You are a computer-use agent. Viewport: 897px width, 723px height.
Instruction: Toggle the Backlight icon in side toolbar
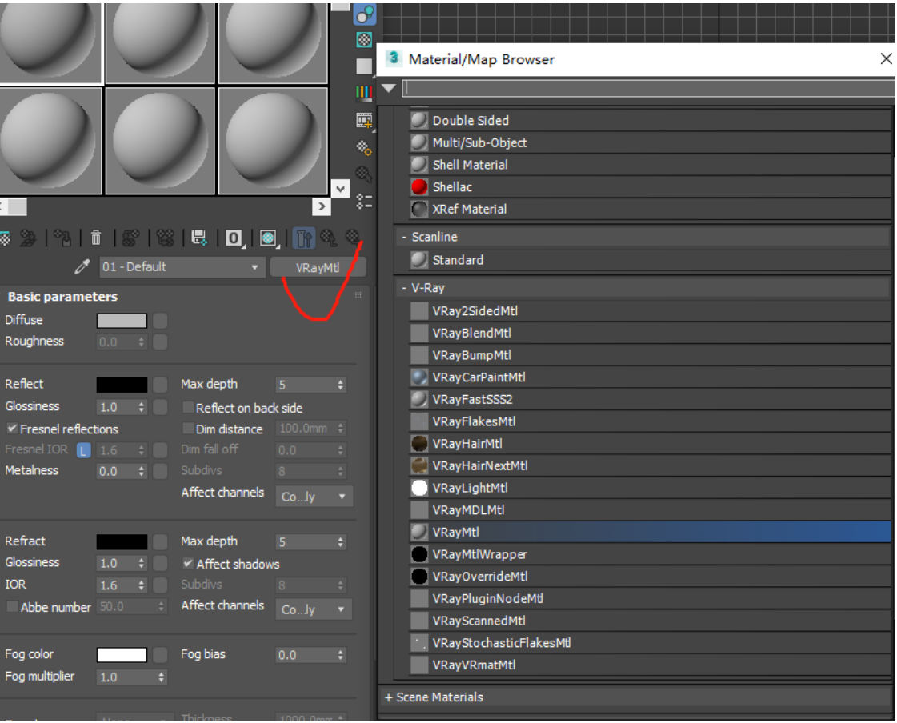(365, 39)
